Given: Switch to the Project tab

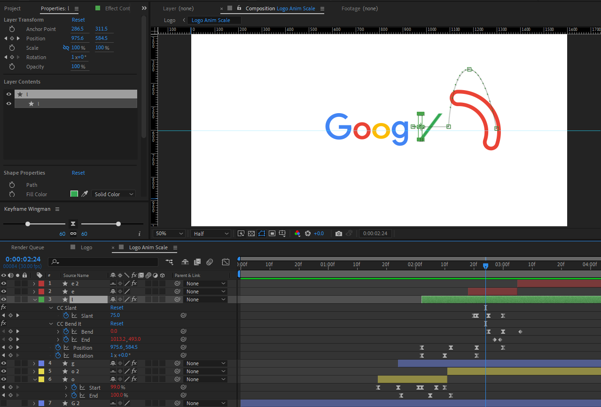Looking at the screenshot, I should [13, 8].
